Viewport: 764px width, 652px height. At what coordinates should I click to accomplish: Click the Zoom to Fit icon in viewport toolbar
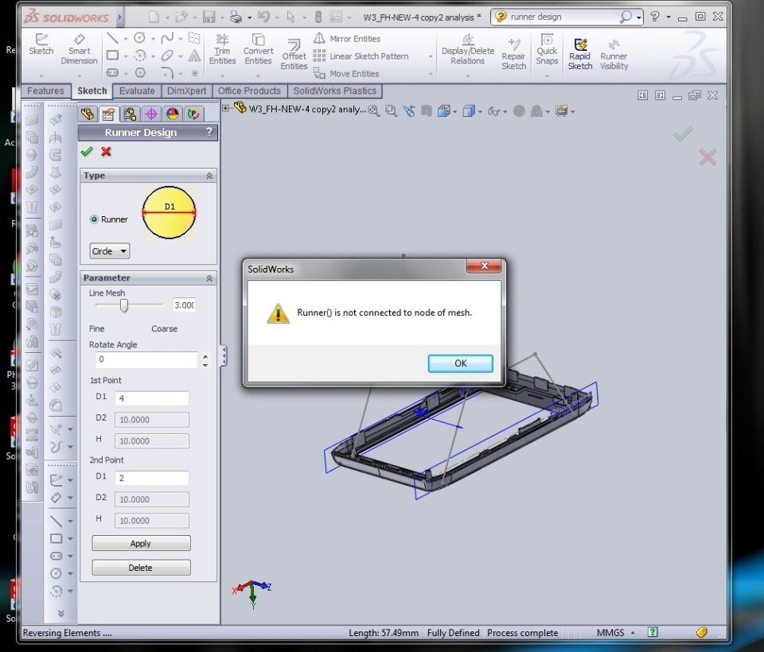point(374,111)
